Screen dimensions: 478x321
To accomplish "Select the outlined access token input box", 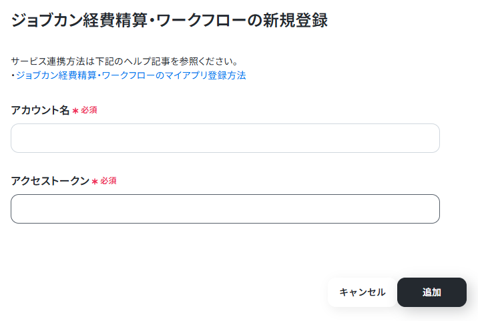I will pyautogui.click(x=225, y=209).
